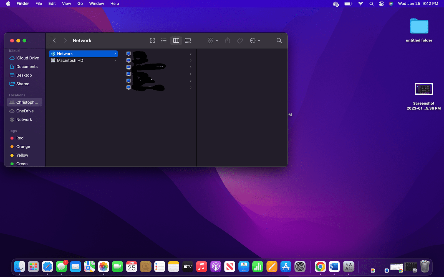This screenshot has height=277, width=444.
Task: Switch to gallery view in Finder toolbar
Action: click(188, 40)
